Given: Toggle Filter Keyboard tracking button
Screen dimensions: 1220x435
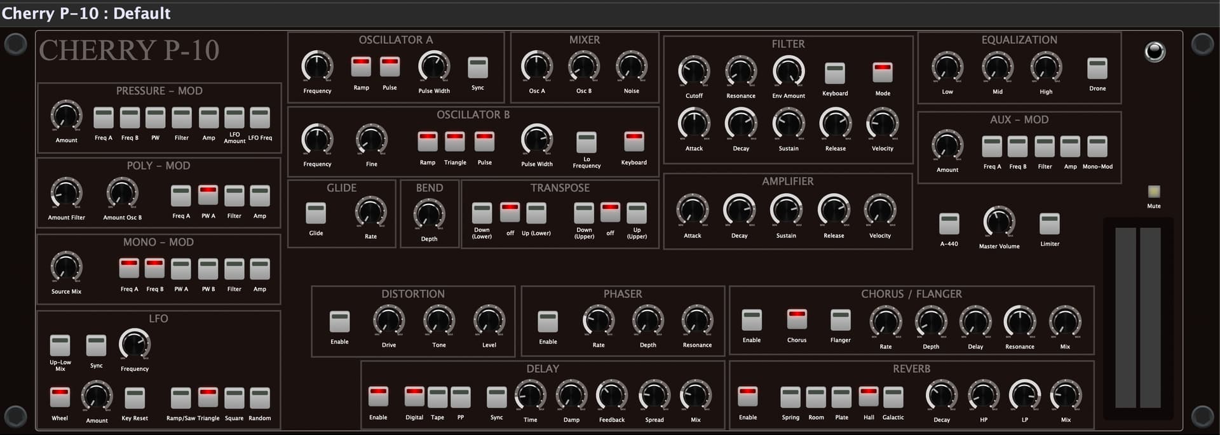Looking at the screenshot, I should click(x=834, y=73).
